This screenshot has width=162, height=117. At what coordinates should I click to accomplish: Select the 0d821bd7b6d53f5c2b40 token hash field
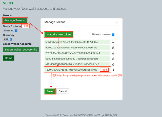[x=77, y=59]
